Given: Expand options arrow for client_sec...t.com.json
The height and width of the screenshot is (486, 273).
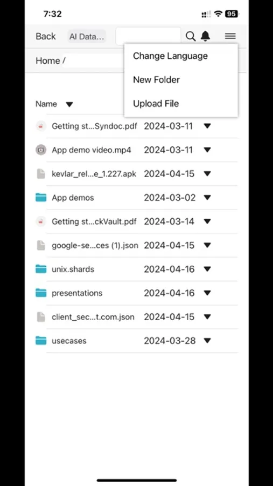Looking at the screenshot, I should (207, 317).
